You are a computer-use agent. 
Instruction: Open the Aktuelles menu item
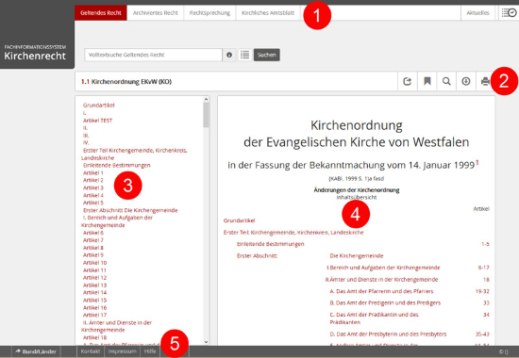[477, 13]
